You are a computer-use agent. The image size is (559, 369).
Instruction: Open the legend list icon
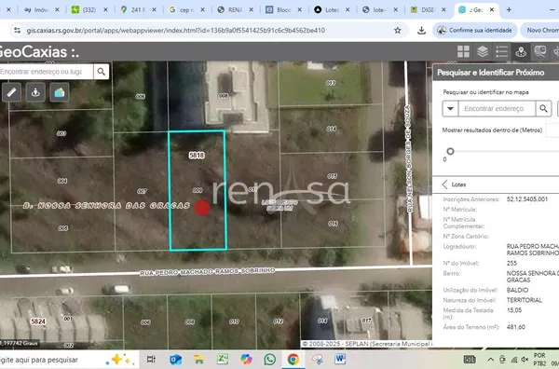pos(501,51)
